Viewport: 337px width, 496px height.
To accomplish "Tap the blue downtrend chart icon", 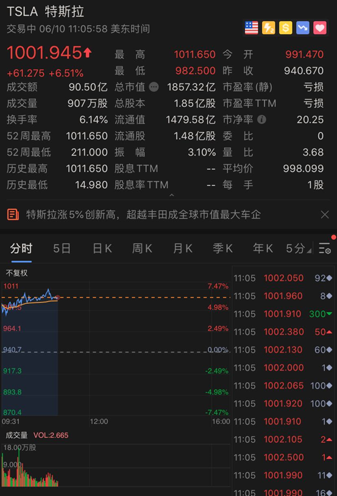I will point(303,28).
